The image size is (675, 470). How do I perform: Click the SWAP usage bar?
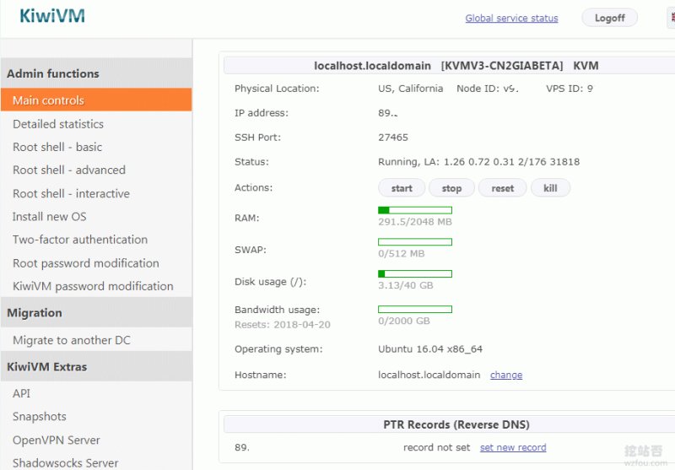415,242
